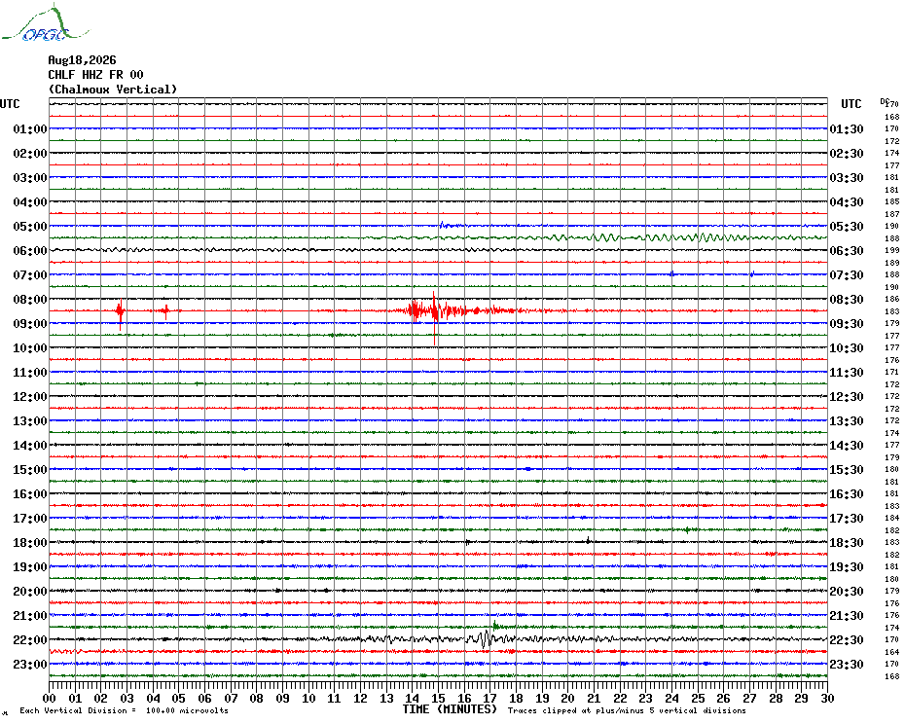Click the value 164 in right column
905x724 pixels.
892,652
